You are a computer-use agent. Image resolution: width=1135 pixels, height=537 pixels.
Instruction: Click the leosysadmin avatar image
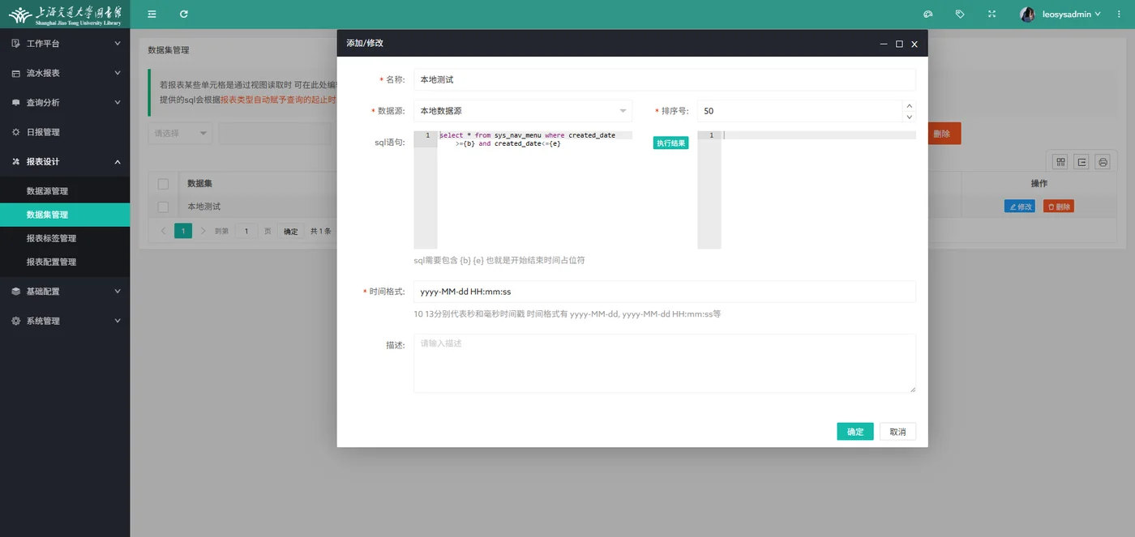coord(1027,14)
